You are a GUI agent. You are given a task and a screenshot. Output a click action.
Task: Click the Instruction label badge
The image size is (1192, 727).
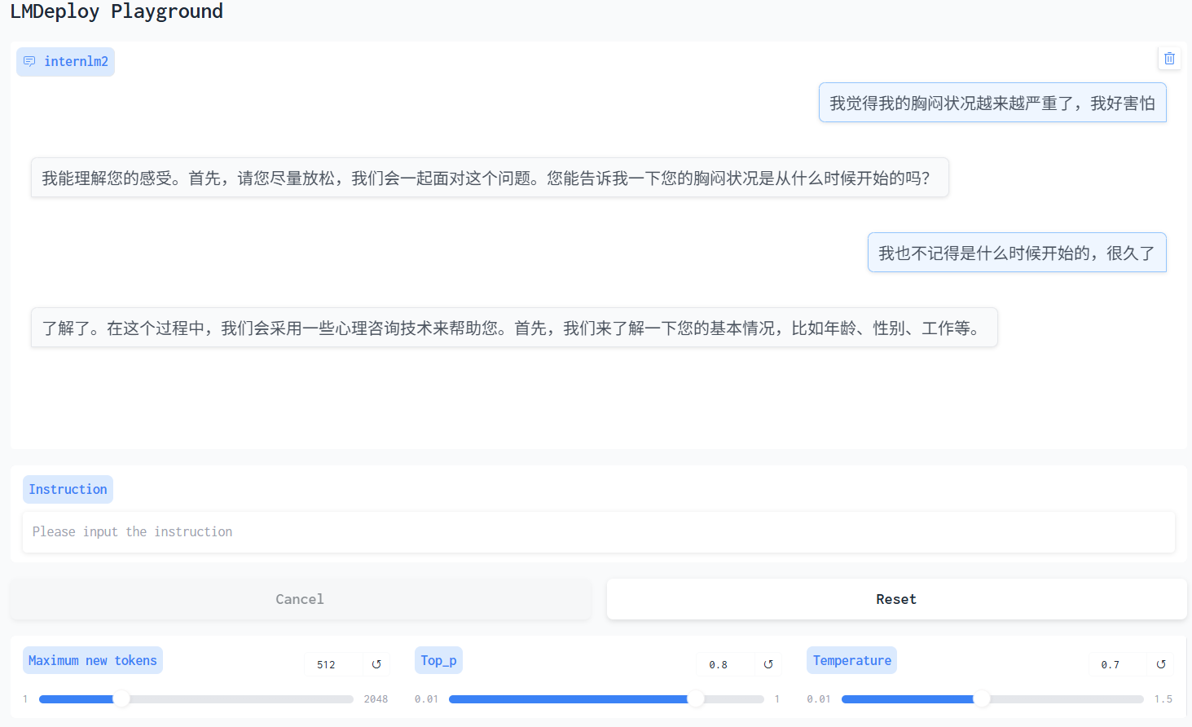[68, 489]
